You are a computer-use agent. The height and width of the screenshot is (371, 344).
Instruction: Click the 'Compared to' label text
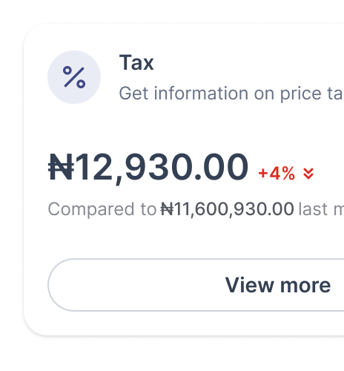click(102, 210)
